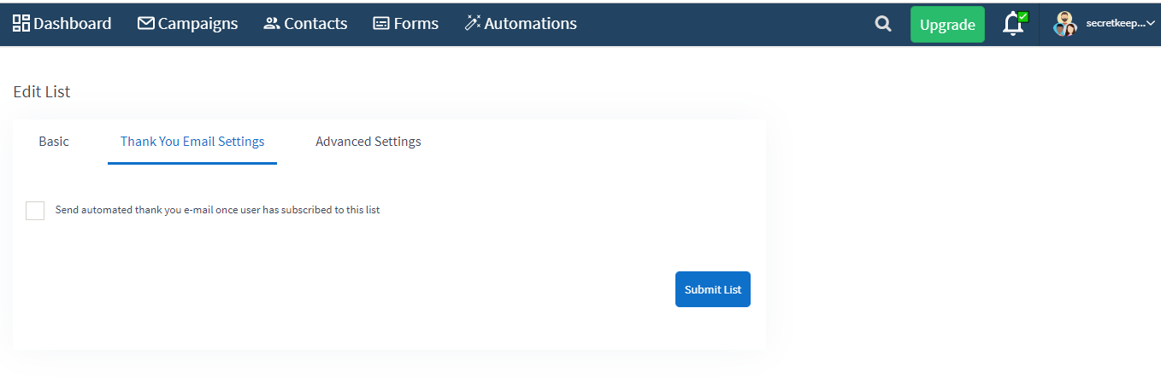The height and width of the screenshot is (378, 1161).
Task: Open search with the magnifier icon
Action: (x=883, y=24)
